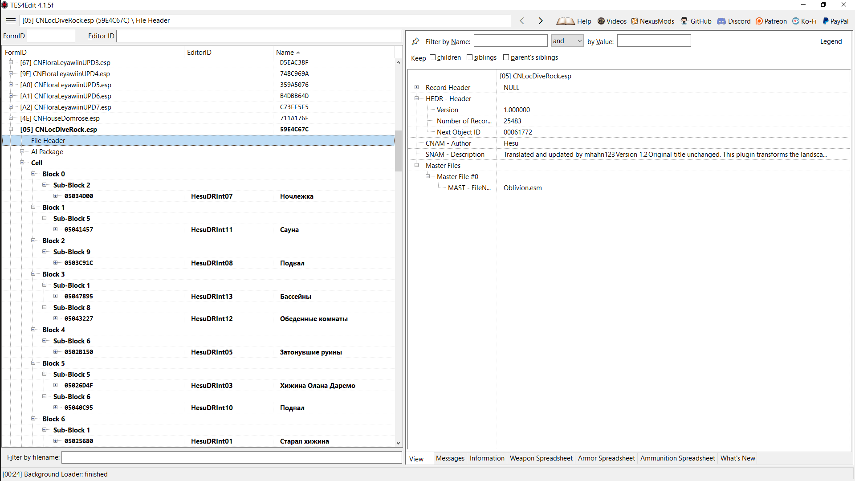The image size is (855, 481).
Task: Check the parent's siblings option
Action: click(506, 57)
